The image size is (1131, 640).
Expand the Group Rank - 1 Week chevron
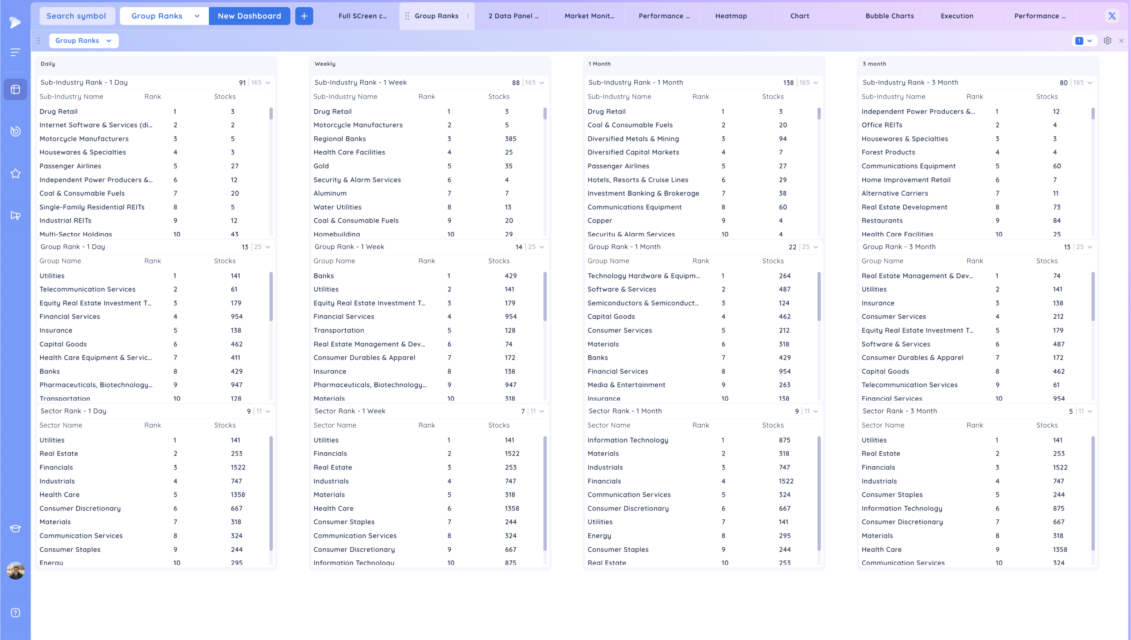tap(542, 247)
